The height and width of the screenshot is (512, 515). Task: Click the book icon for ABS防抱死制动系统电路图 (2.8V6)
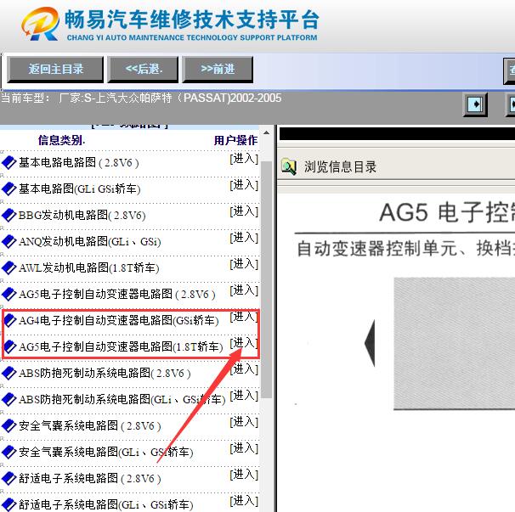point(8,373)
